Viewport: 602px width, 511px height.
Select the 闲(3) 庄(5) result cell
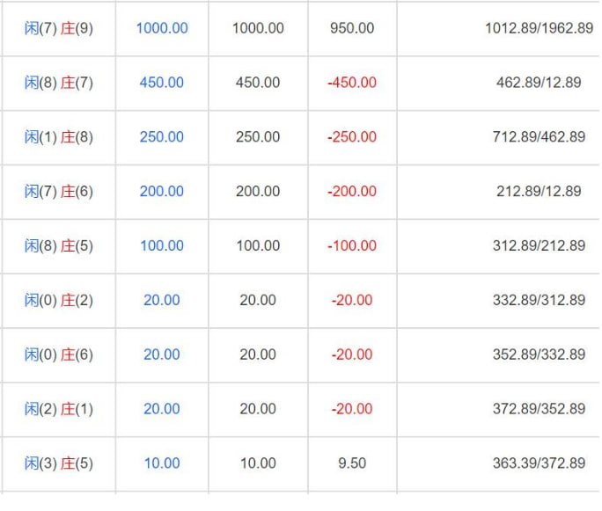[x=59, y=464]
